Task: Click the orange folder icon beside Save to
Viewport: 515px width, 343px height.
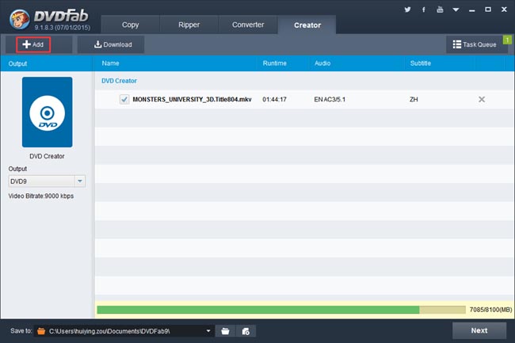Action: (41, 331)
